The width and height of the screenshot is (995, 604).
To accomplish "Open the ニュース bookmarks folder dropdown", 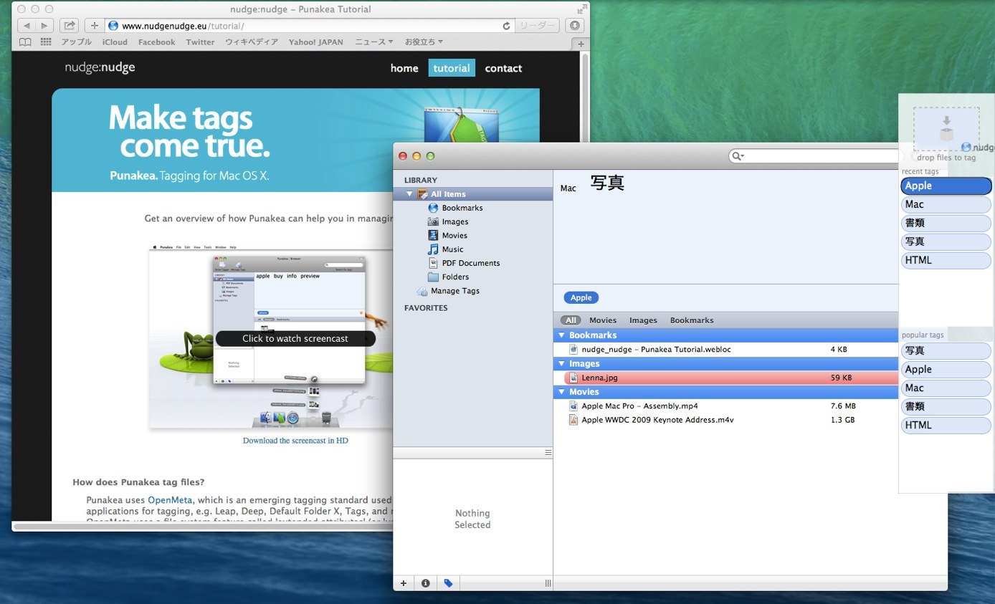I will (x=375, y=42).
